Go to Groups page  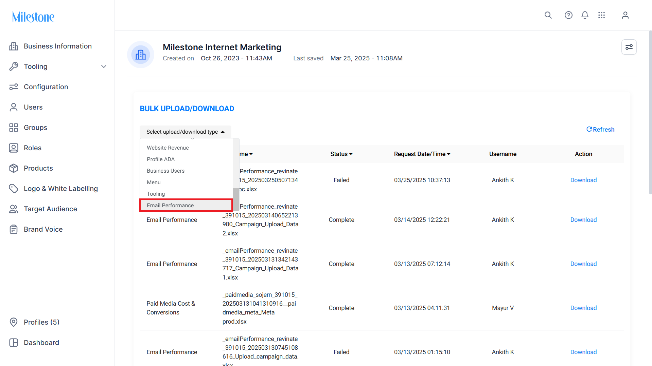[35, 128]
